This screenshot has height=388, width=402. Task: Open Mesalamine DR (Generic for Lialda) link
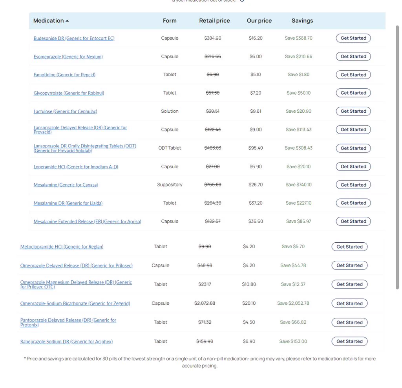coord(68,203)
